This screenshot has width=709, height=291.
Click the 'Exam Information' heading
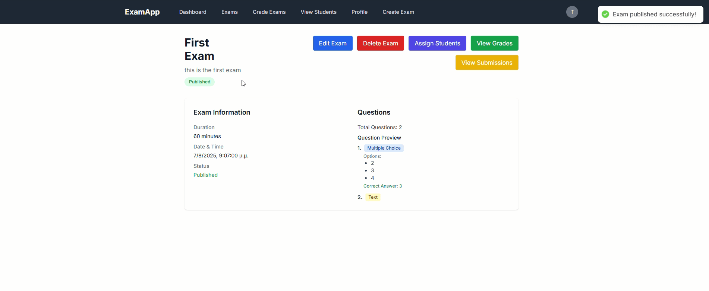pyautogui.click(x=222, y=112)
